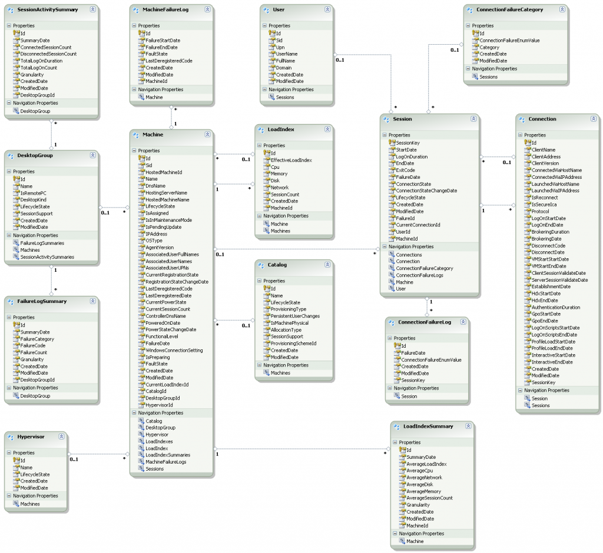Select the TotalLogOnDuration property in SessionActivitySummary
The width and height of the screenshot is (603, 553).
click(x=41, y=61)
